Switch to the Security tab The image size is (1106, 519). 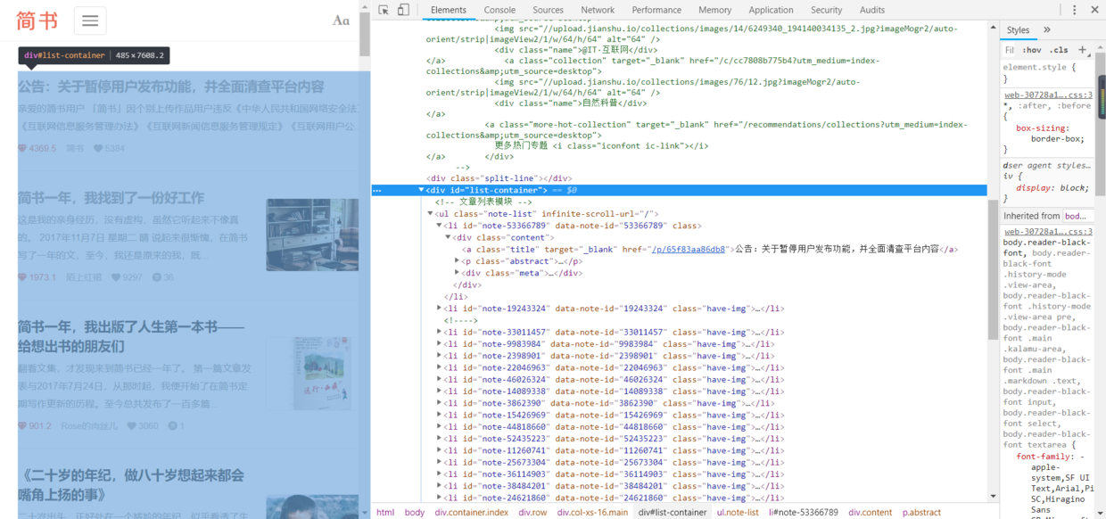(x=826, y=10)
